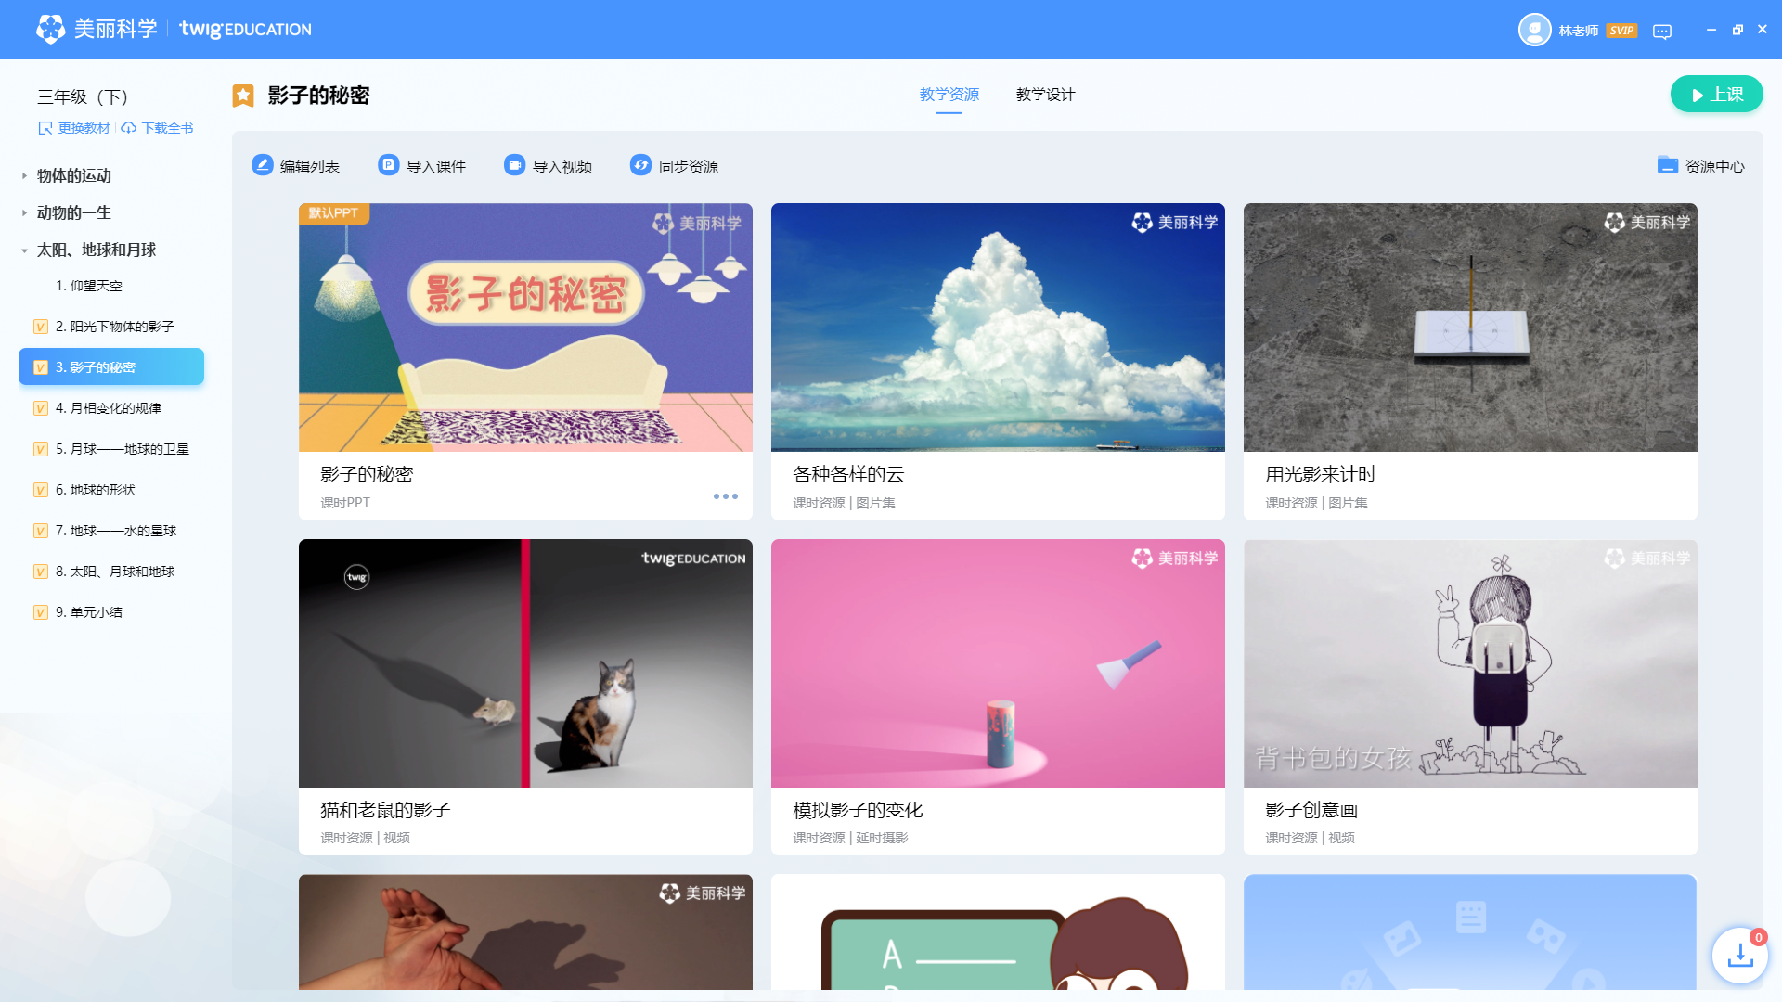Select lesson 4. 月相变化的规律 text
Viewport: 1782px width, 1002px height.
coord(109,408)
